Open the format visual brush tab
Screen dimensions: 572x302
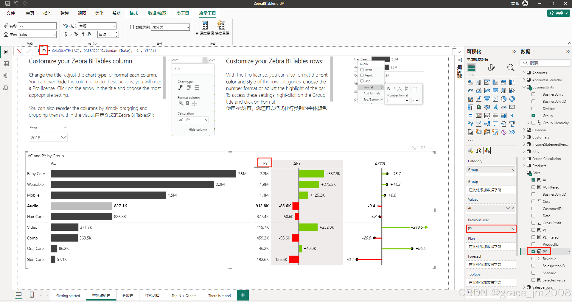click(492, 68)
